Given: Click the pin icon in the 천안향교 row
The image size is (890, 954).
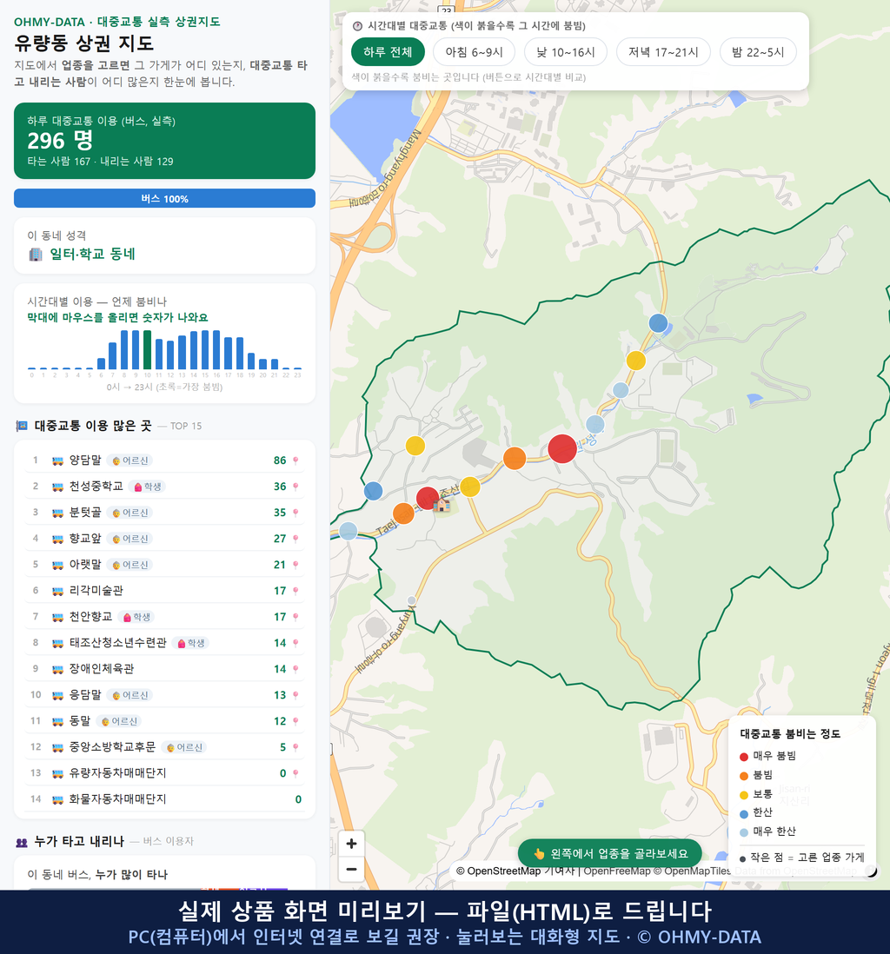Looking at the screenshot, I should coord(296,617).
